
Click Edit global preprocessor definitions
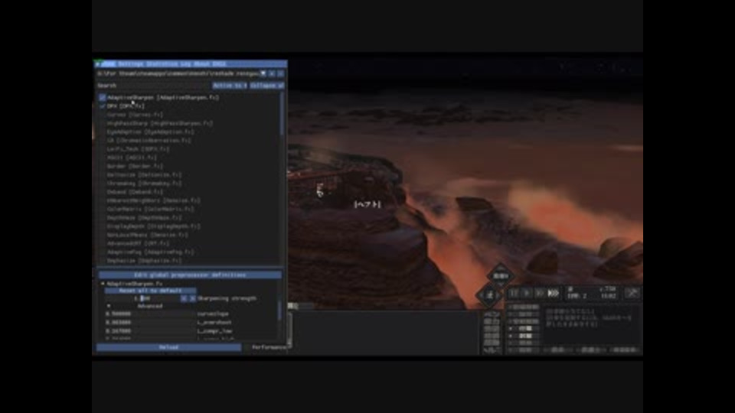pyautogui.click(x=190, y=275)
